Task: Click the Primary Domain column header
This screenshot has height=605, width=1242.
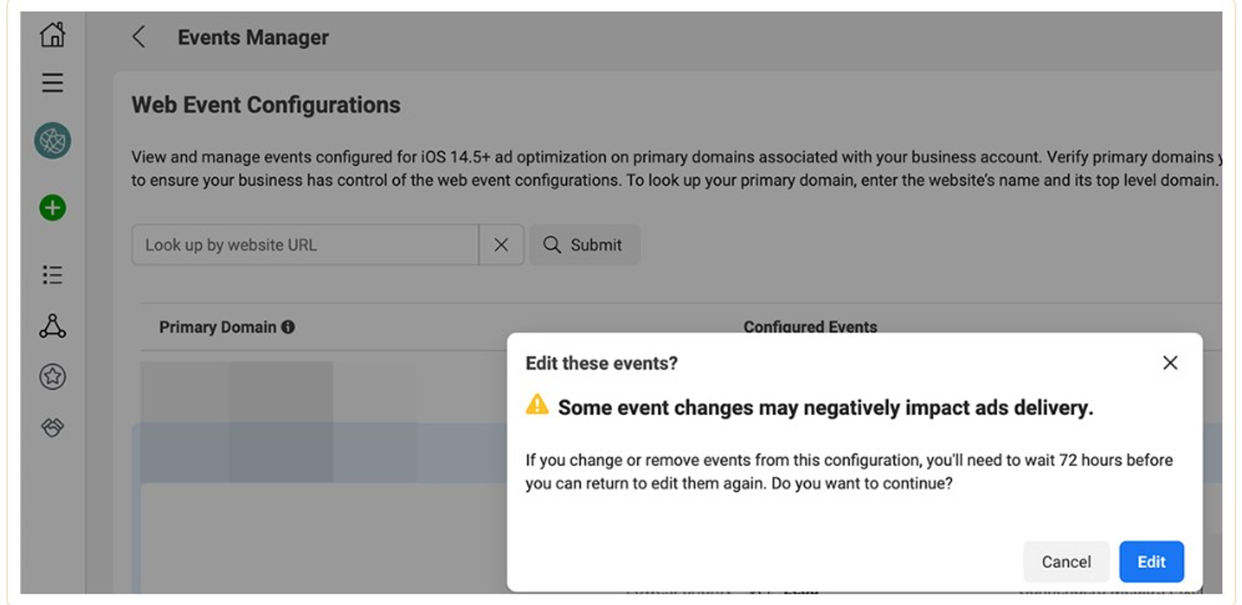Action: (217, 327)
